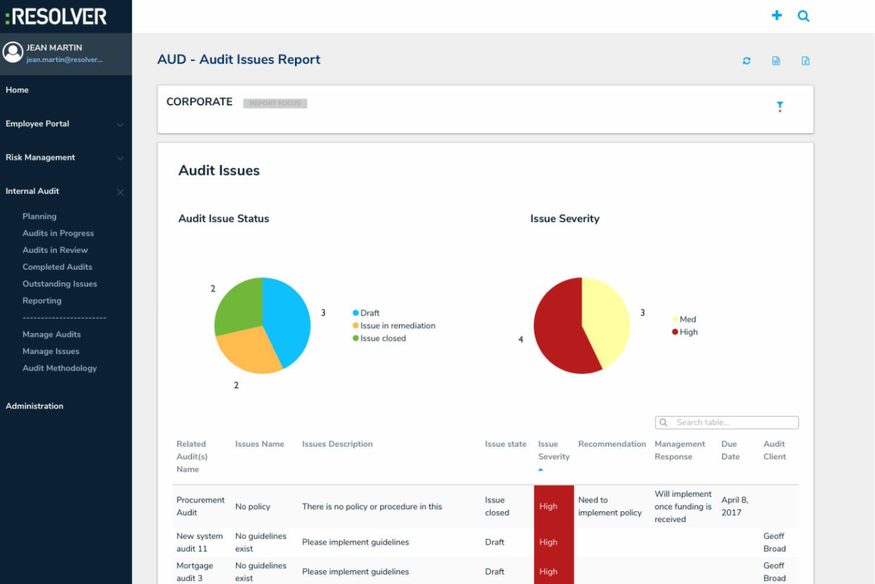Refresh the Audit Issues Report
This screenshot has width=875, height=584.
[x=747, y=60]
